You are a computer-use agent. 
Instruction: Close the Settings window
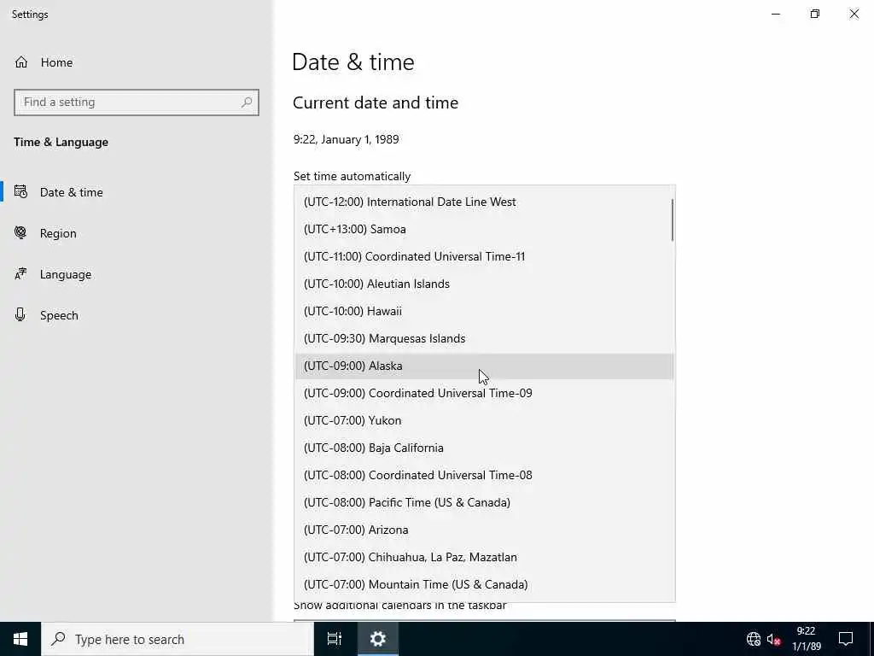pos(854,14)
